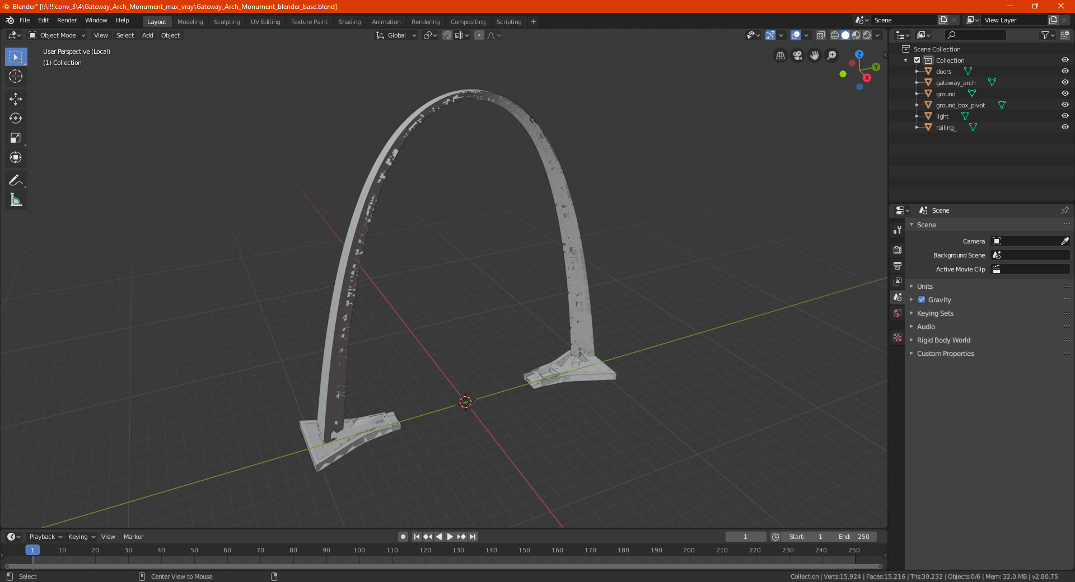Click the current frame number field
This screenshot has height=582, width=1075.
[x=745, y=537]
